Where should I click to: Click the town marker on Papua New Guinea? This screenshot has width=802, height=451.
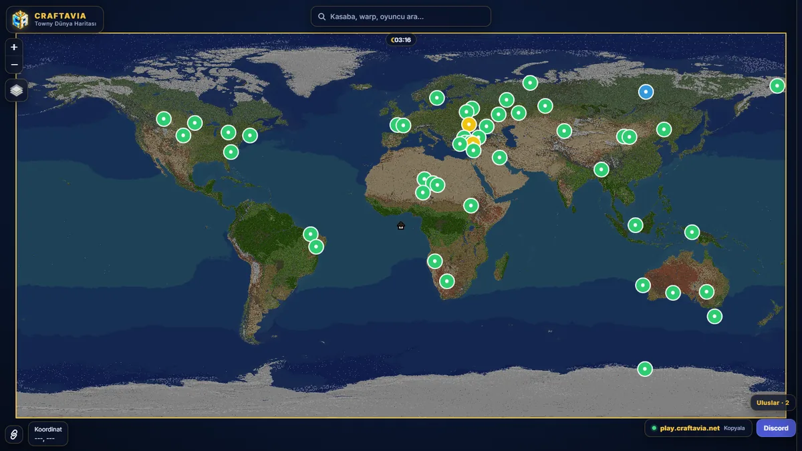[692, 232]
